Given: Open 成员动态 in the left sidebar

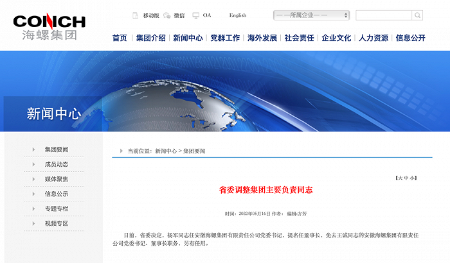Looking at the screenshot, I should point(57,164).
